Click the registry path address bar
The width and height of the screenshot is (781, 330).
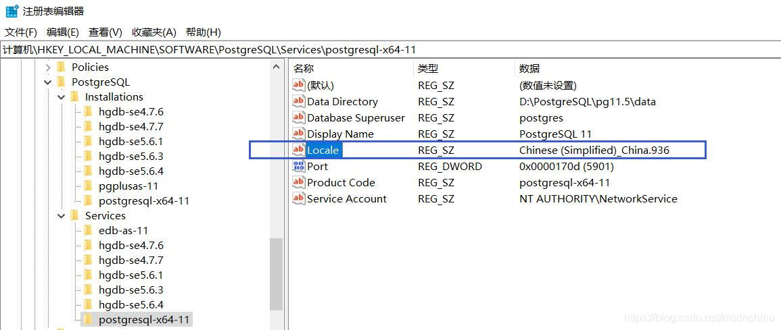coord(391,49)
